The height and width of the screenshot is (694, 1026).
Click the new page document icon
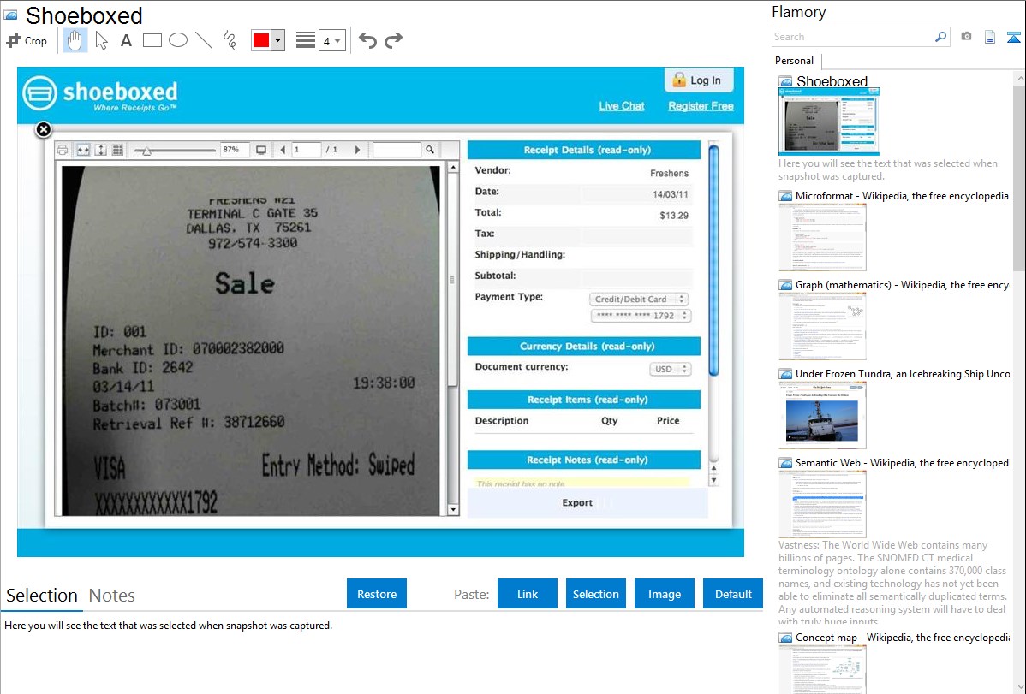(990, 37)
